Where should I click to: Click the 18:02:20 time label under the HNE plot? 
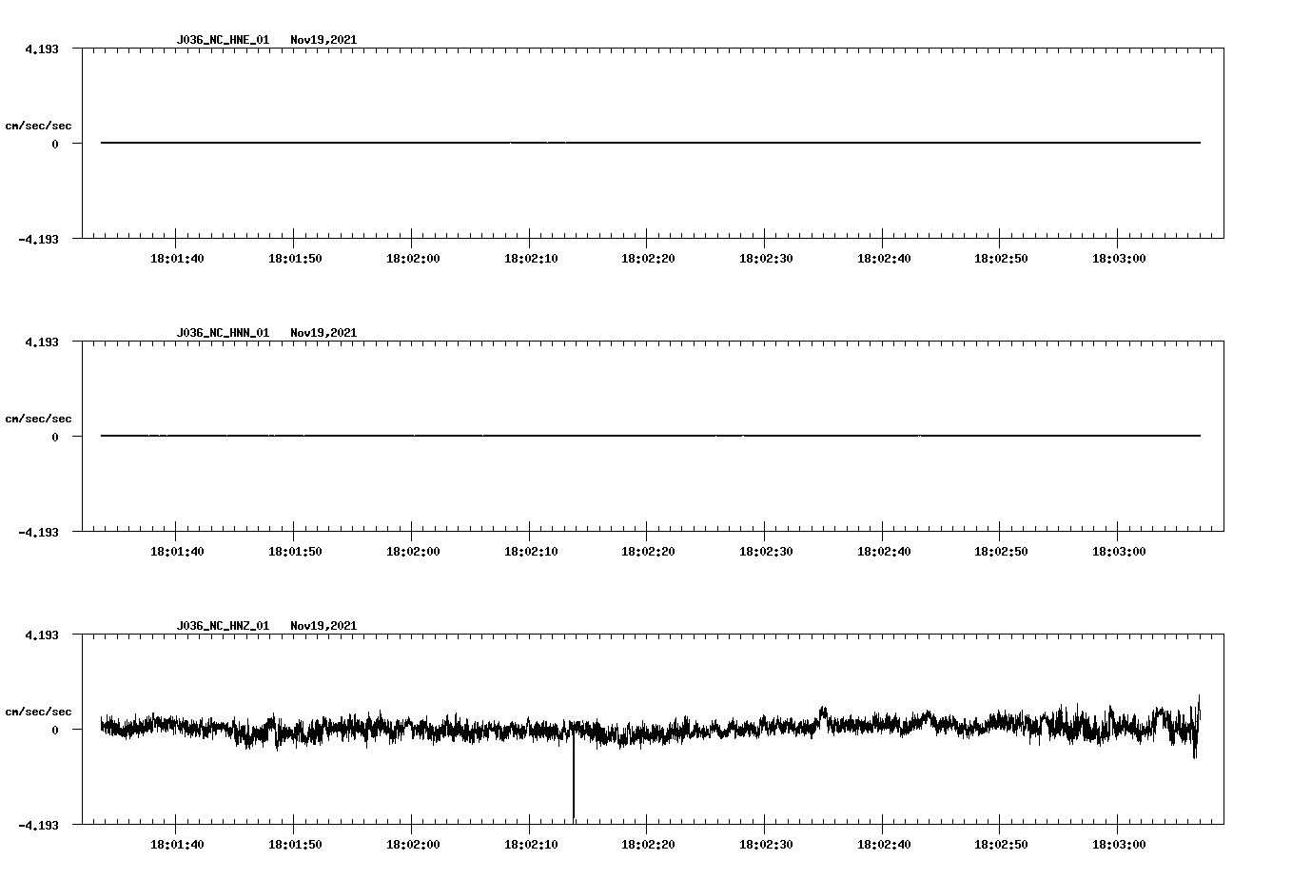648,259
